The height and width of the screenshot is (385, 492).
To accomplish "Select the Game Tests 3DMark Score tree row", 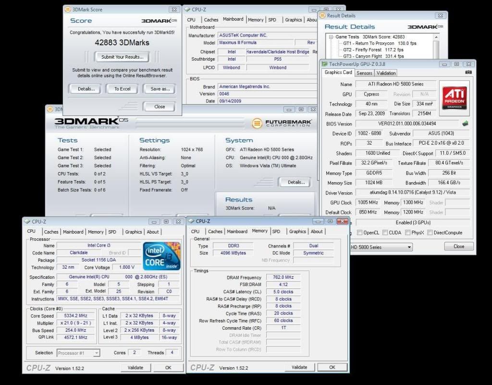I will (370, 37).
